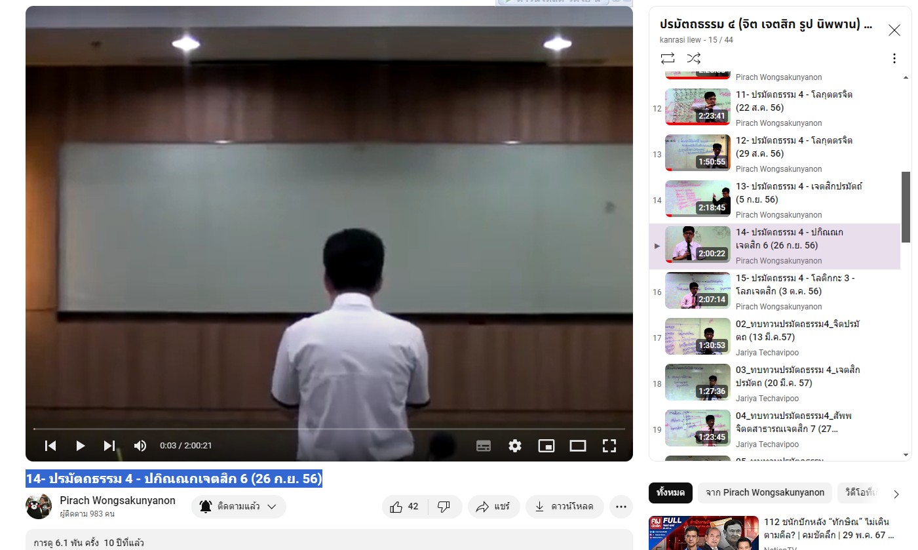Click video title 14- ปรมัตถธรรม 4
This screenshot has height=550, width=918.
(174, 479)
